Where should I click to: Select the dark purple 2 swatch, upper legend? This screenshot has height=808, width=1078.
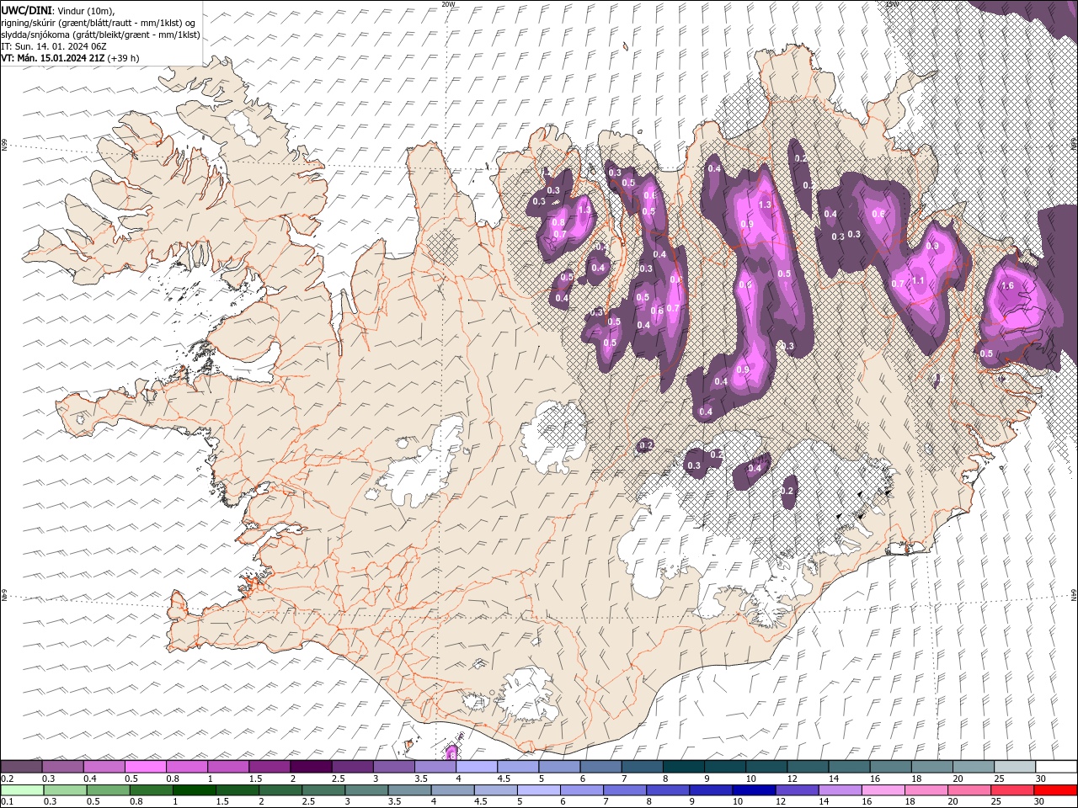pyautogui.click(x=311, y=766)
